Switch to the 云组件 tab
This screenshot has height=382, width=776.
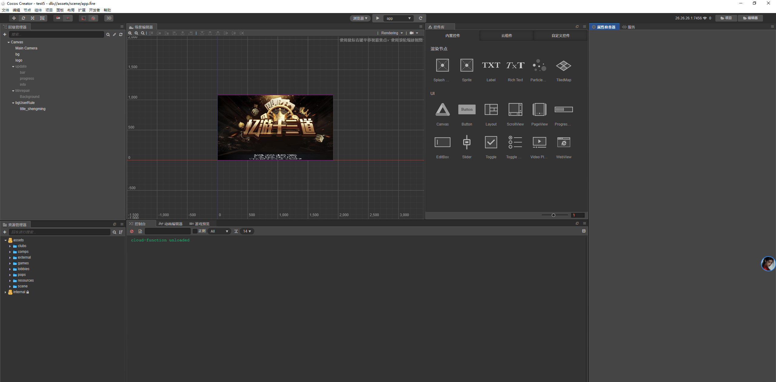507,36
